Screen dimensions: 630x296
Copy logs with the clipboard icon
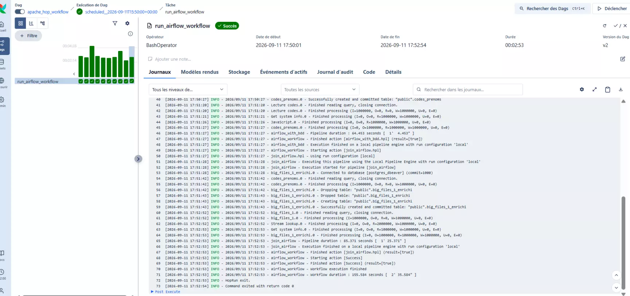[x=608, y=90]
